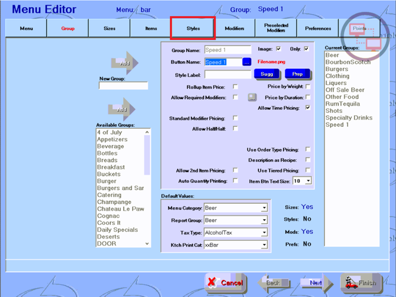This screenshot has width=396, height=297.
Task: Enable Auto Quantity Printing checkbox
Action: coord(235,181)
